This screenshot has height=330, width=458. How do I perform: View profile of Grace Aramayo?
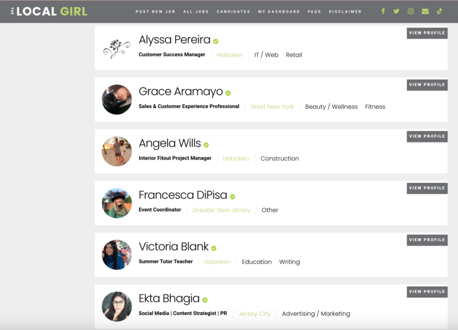[427, 85]
